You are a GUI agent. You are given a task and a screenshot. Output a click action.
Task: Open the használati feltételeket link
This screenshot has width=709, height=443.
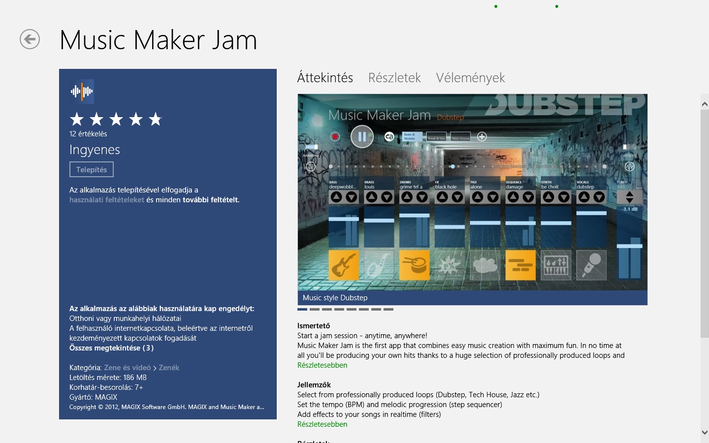pos(107,200)
